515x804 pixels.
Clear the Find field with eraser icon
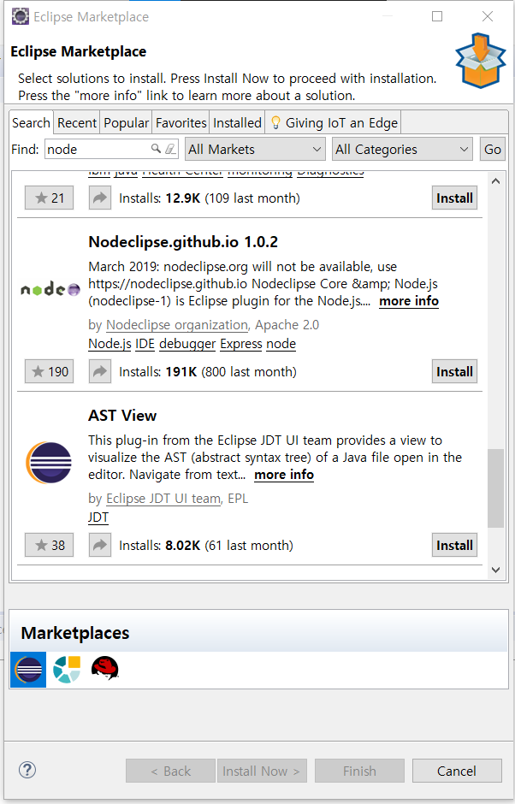pyautogui.click(x=170, y=149)
